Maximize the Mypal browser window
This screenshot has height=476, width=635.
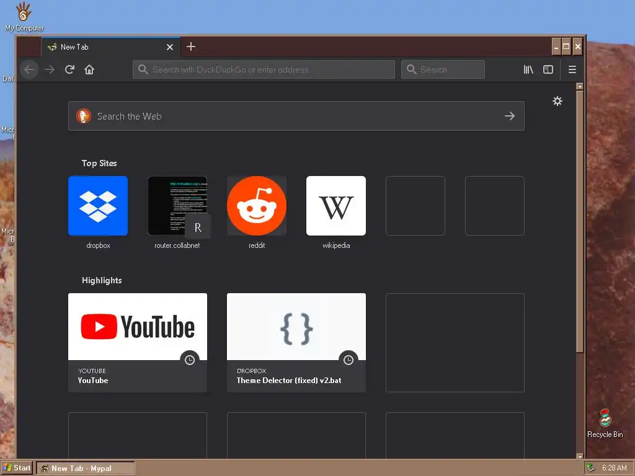coord(566,46)
